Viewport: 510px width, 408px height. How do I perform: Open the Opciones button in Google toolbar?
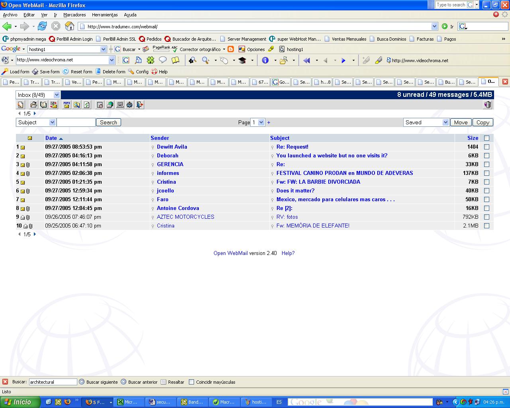[x=251, y=49]
